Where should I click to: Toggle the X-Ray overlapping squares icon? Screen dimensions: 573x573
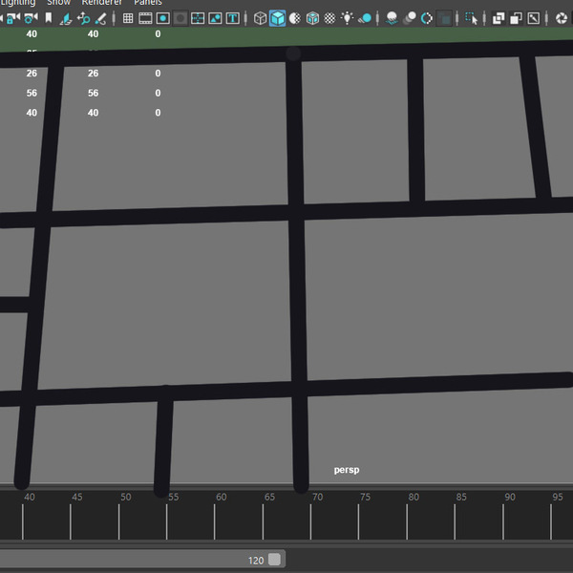pos(499,18)
